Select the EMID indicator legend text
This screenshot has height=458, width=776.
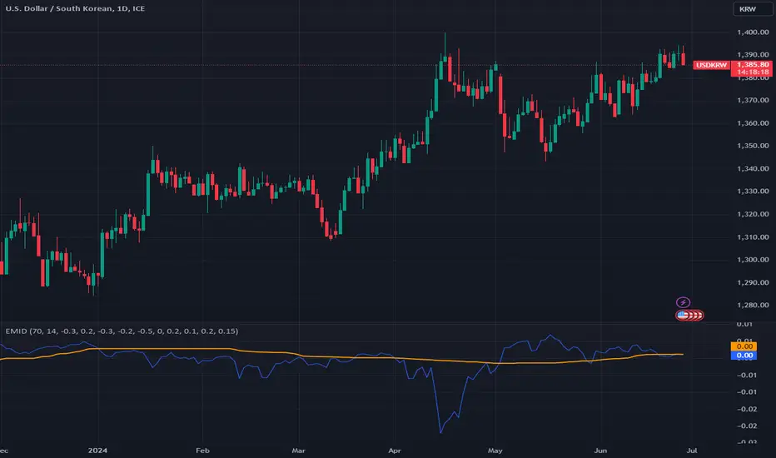tap(122, 331)
